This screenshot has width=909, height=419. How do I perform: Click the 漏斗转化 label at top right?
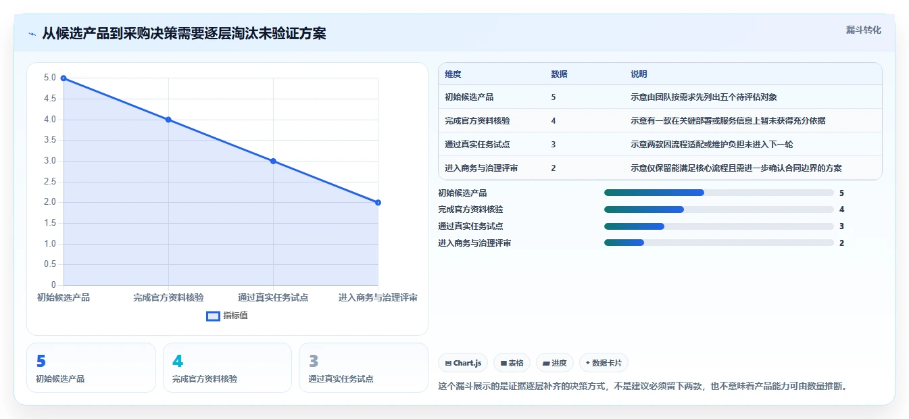click(x=864, y=30)
